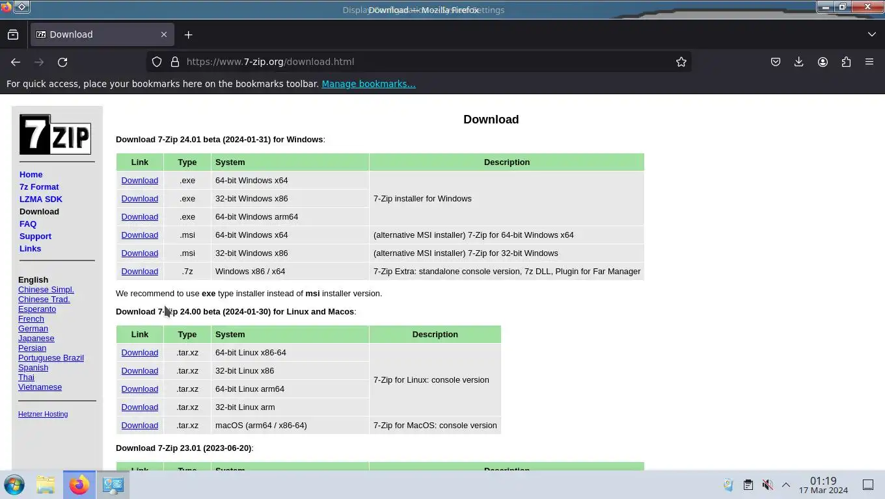
Task: Close the Download tab
Action: [164, 34]
